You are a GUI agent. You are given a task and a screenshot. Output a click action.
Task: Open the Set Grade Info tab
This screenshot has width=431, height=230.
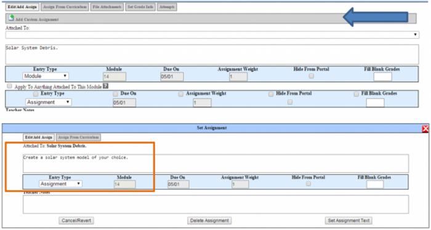(x=140, y=7)
